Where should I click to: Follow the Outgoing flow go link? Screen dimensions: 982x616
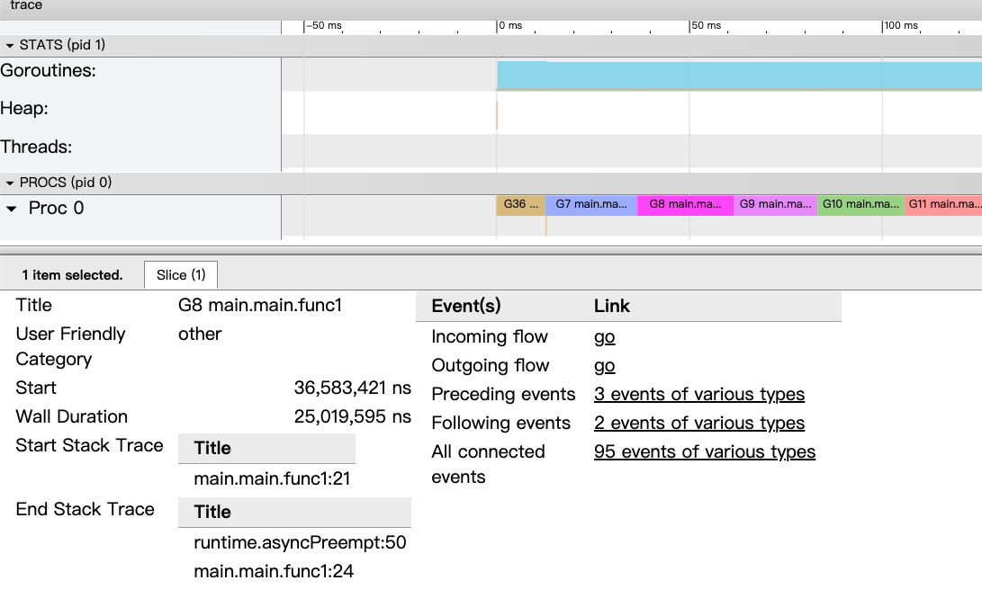[x=604, y=366]
